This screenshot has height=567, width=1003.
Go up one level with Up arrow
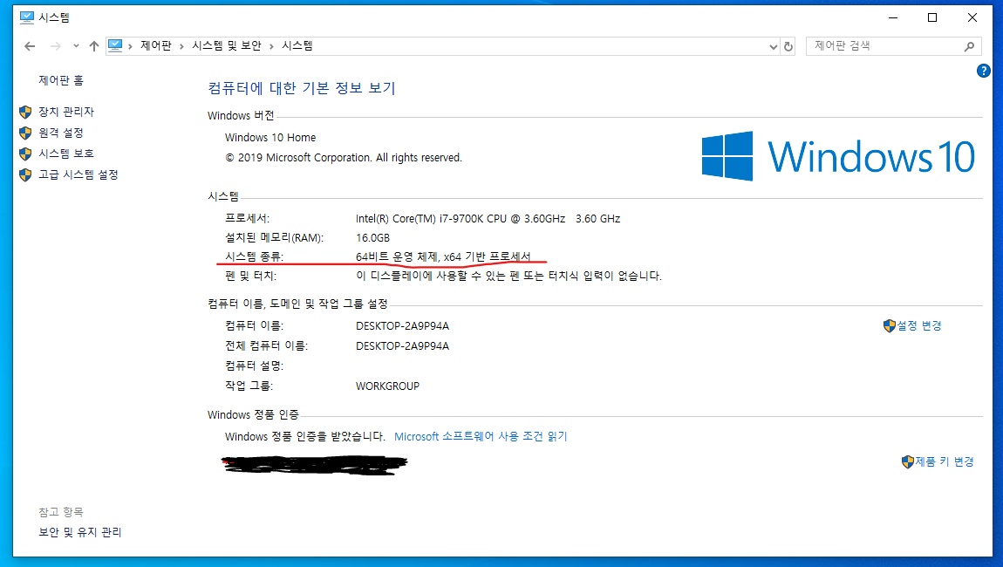tap(94, 46)
